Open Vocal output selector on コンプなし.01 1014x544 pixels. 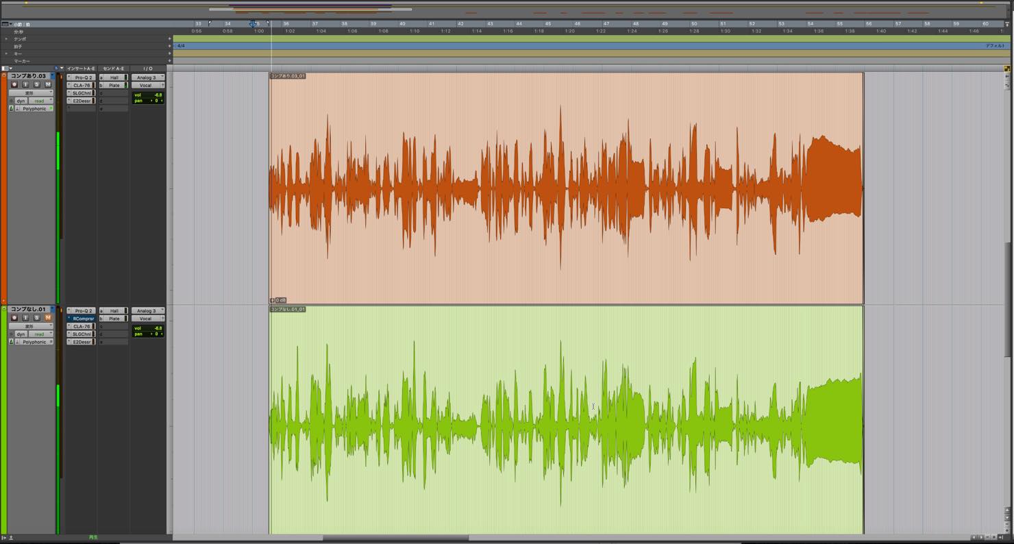147,319
